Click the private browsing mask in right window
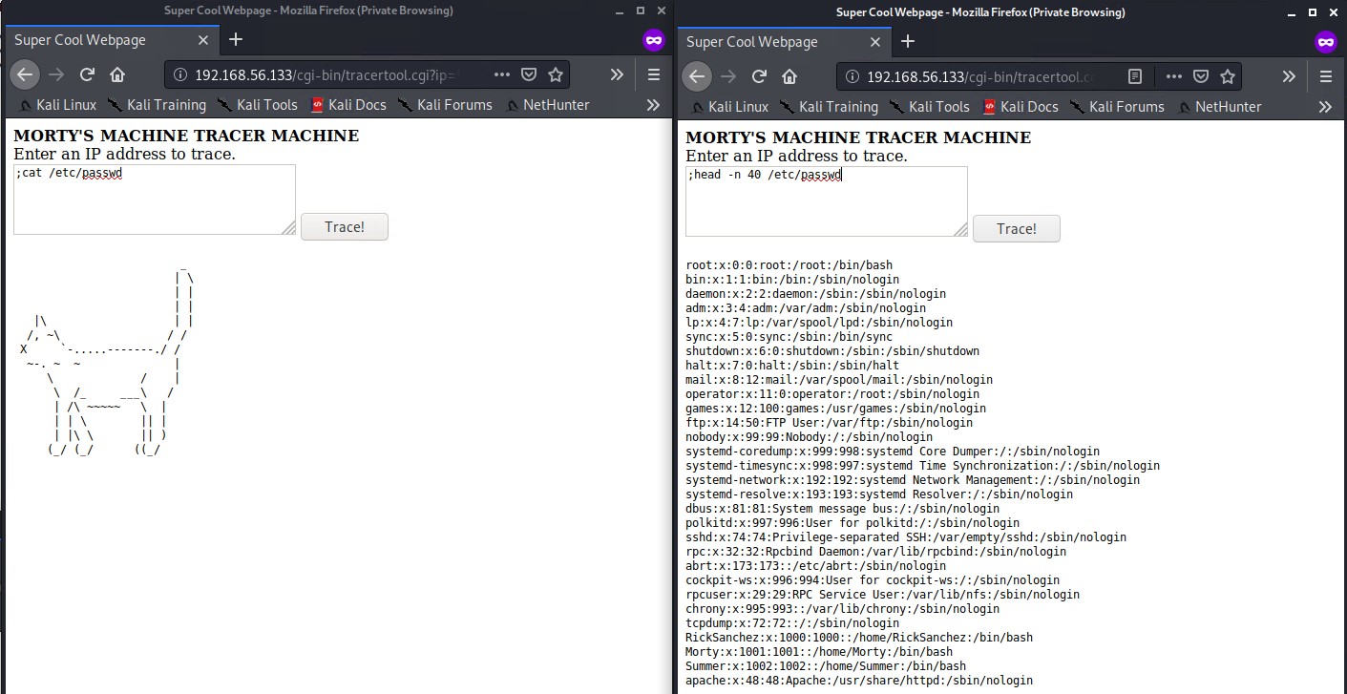Image resolution: width=1347 pixels, height=694 pixels. [x=1326, y=42]
